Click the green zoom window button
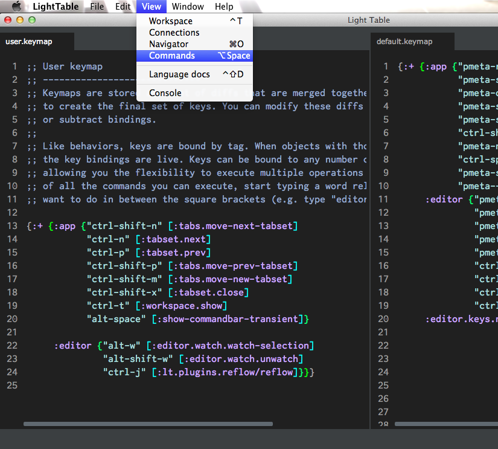The image size is (498, 449). (x=32, y=20)
